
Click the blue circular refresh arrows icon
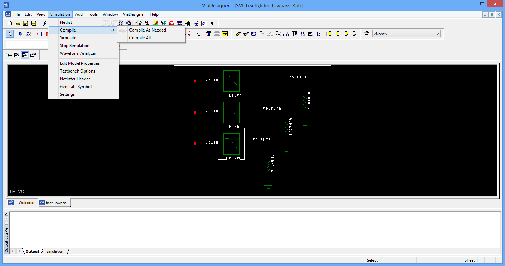click(254, 34)
